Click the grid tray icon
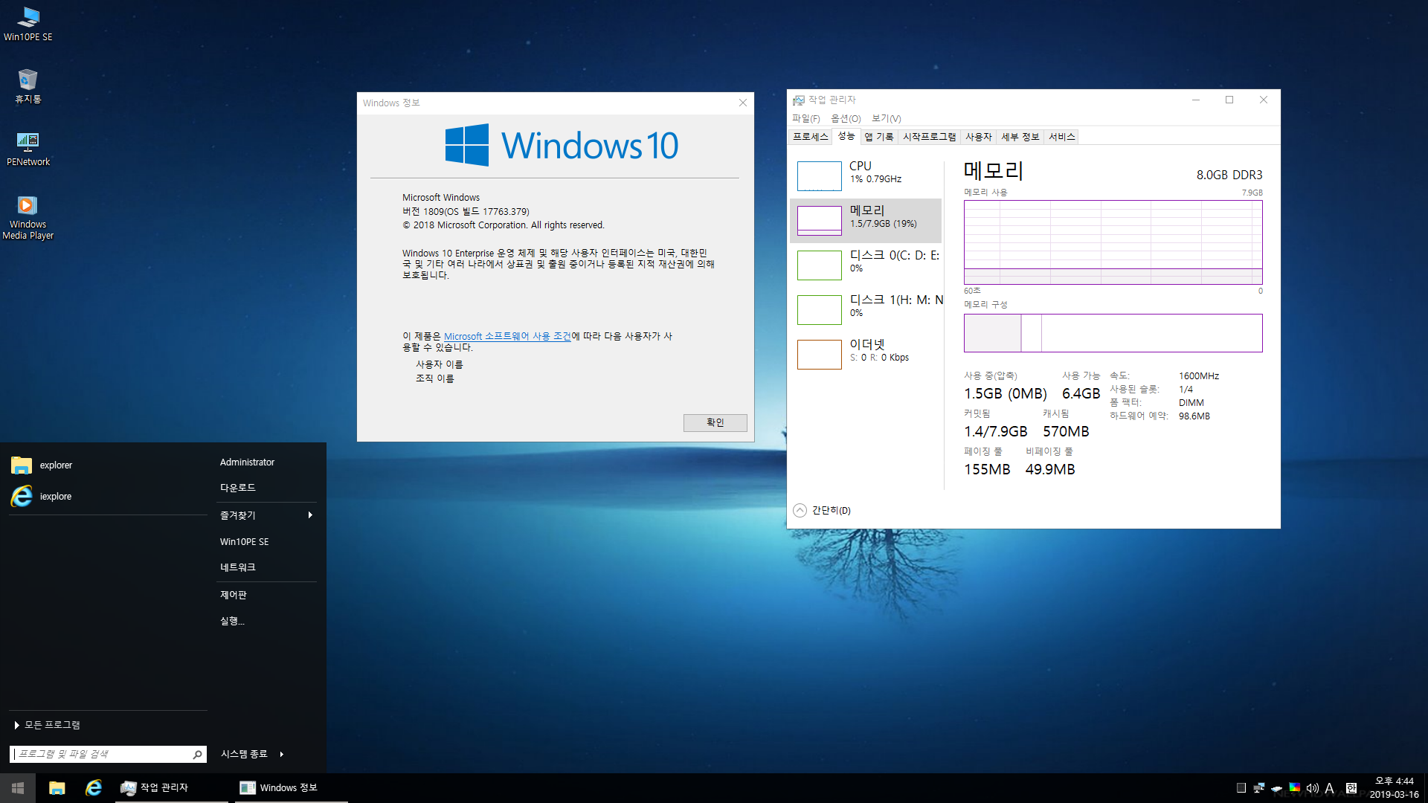The width and height of the screenshot is (1428, 803). [1241, 787]
